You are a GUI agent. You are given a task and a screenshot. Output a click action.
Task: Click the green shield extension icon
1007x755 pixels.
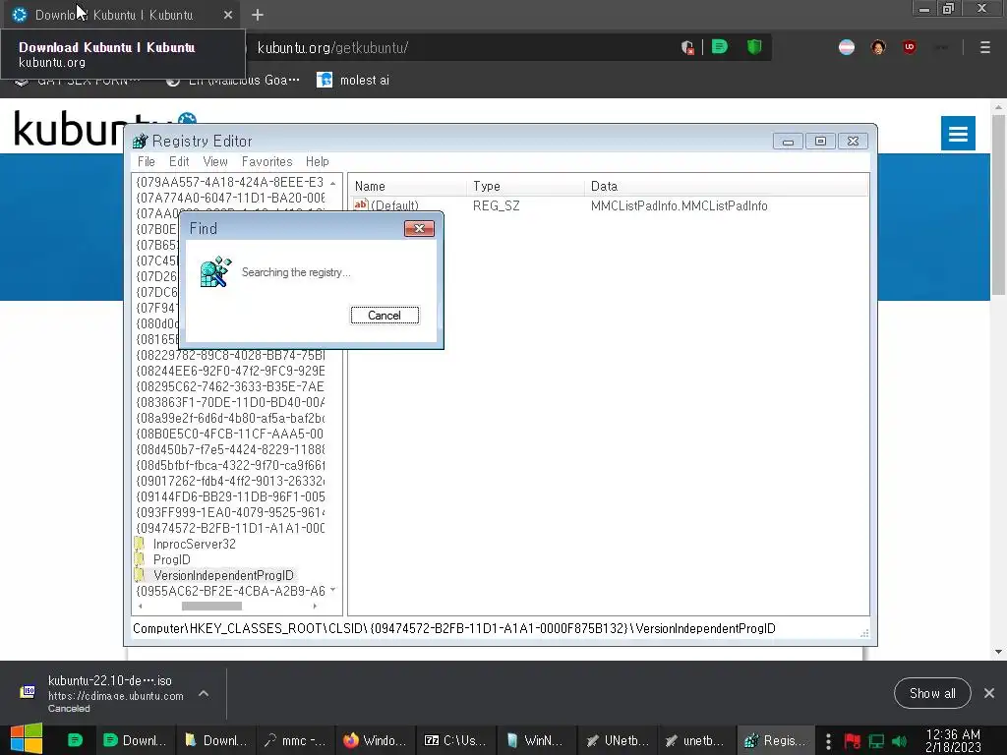click(754, 47)
